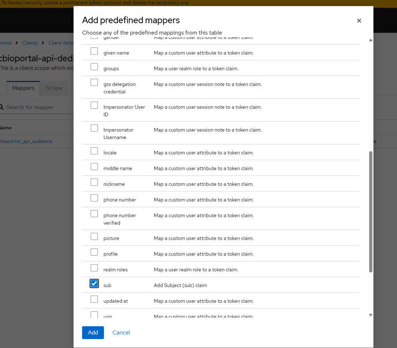The image size is (397, 348).
Task: Open the Client details breadcrumb link
Action: pos(61,43)
